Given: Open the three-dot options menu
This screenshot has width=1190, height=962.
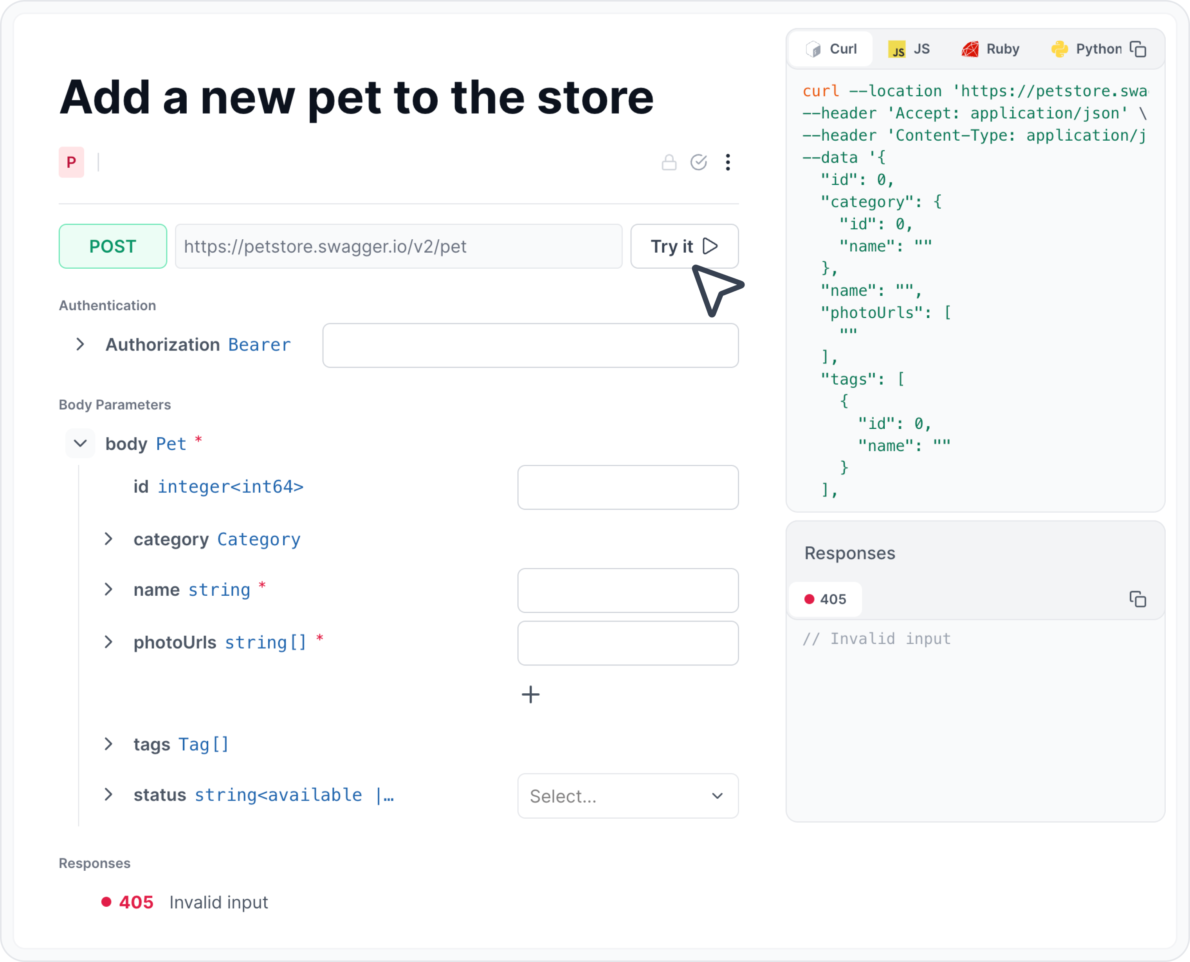Looking at the screenshot, I should coord(728,163).
